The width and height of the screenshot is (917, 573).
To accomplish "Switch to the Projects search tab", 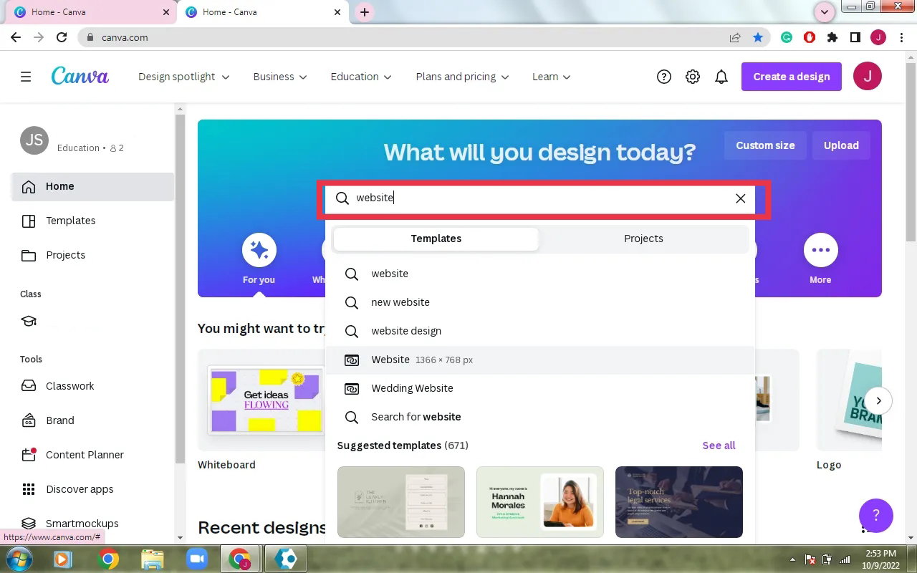I will point(643,239).
